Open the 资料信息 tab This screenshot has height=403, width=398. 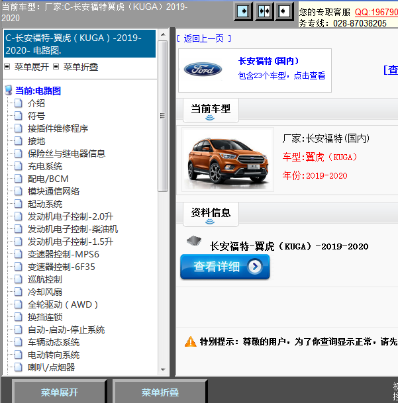click(x=211, y=214)
